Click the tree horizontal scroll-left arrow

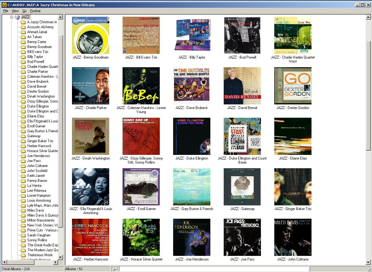[x=4, y=262]
